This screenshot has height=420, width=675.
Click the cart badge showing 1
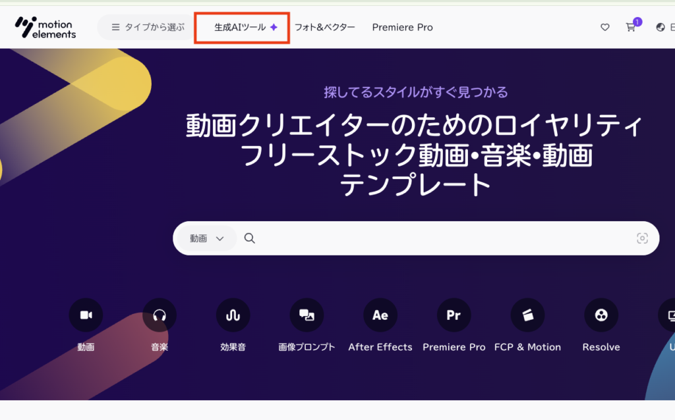(x=637, y=22)
